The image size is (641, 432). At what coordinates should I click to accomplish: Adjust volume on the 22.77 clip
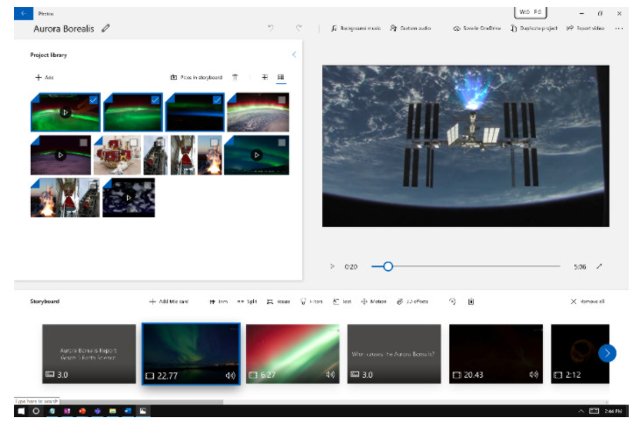[x=230, y=376]
